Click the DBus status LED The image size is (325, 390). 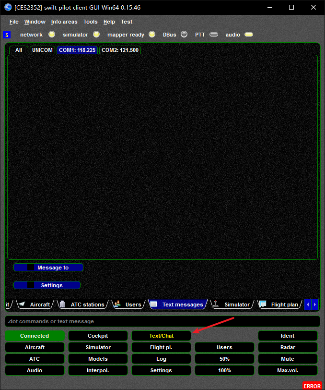(x=184, y=35)
